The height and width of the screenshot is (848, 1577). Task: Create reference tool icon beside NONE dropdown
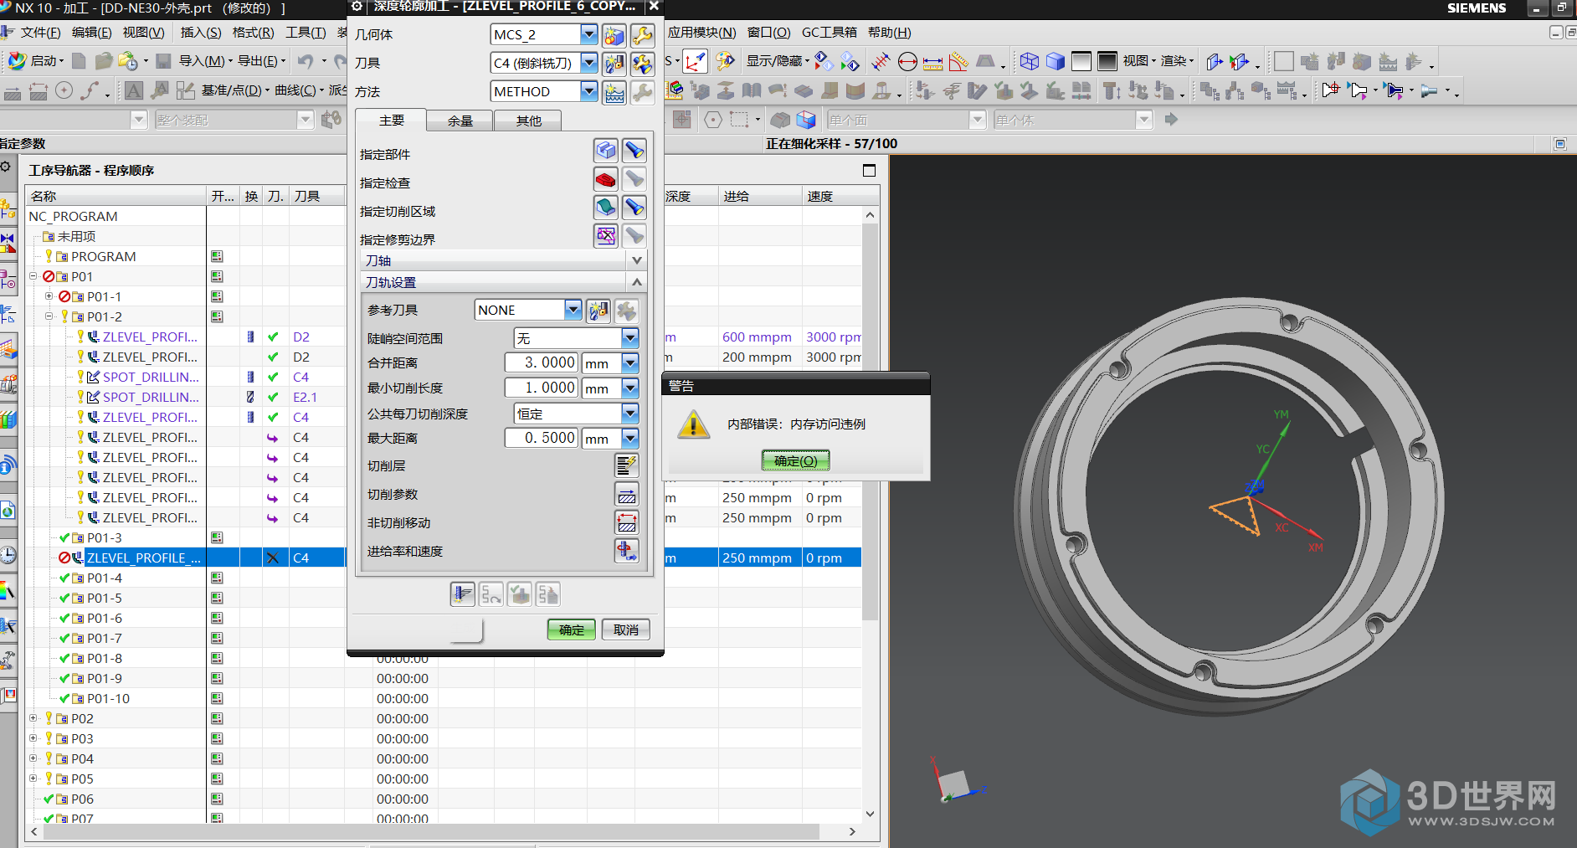598,311
